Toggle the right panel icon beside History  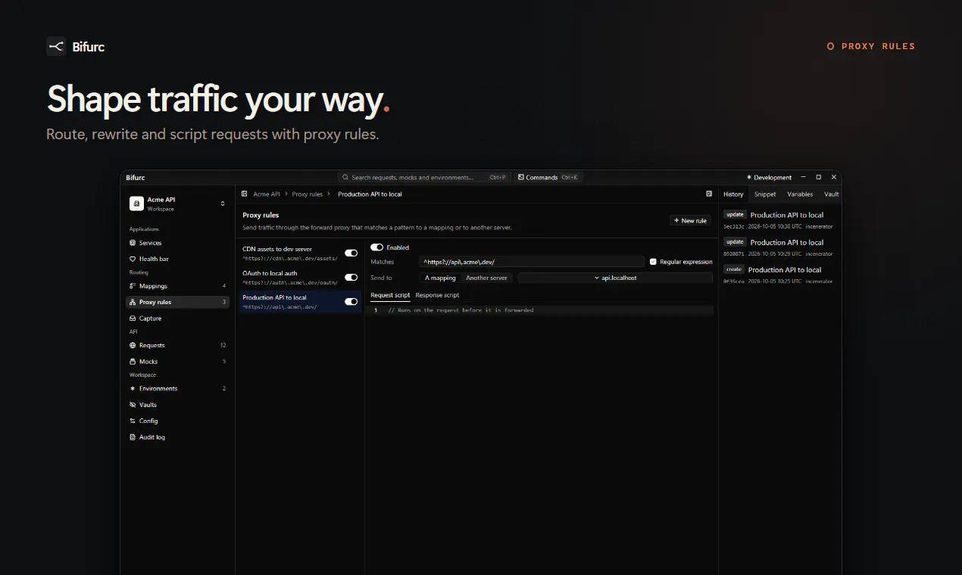tap(709, 194)
